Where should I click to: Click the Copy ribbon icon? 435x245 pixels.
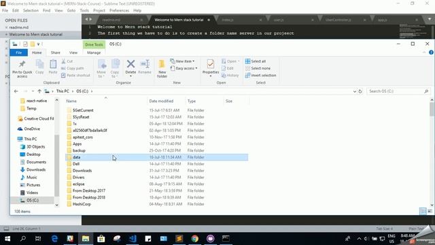pos(39,65)
